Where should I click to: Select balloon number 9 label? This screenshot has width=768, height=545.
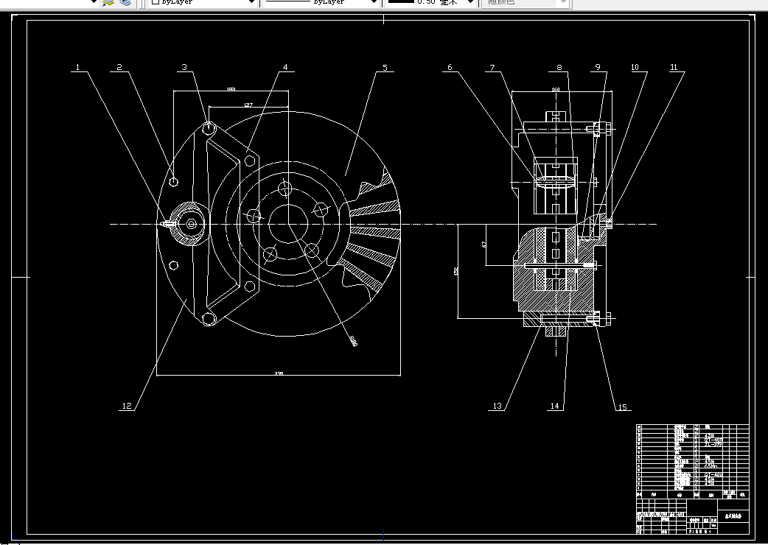tap(598, 67)
